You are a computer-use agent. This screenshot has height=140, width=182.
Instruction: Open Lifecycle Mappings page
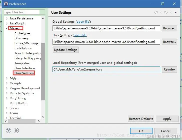[x=27, y=58]
